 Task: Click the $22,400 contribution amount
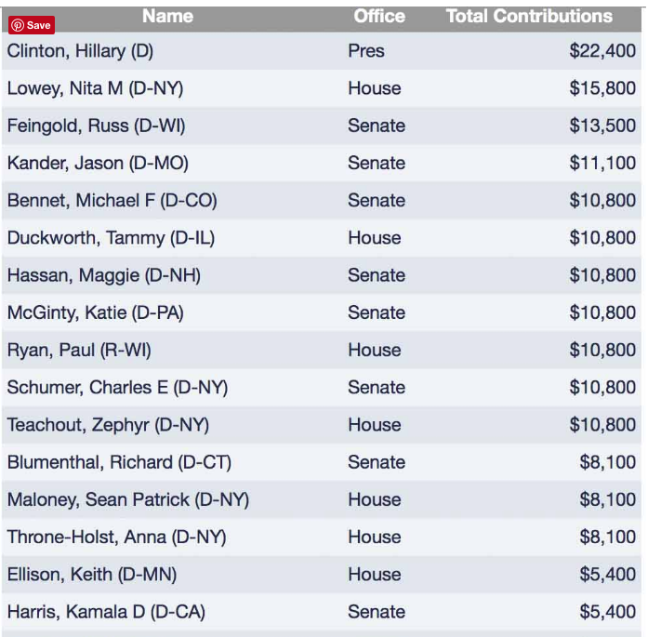(602, 51)
